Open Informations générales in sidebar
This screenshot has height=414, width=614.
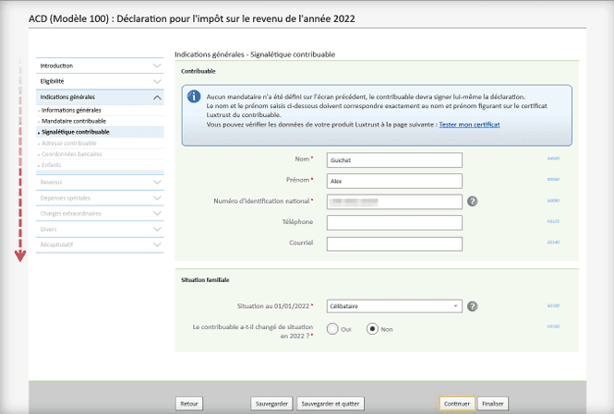tap(72, 111)
